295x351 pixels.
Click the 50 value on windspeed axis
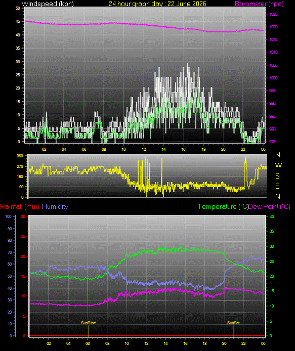pyautogui.click(x=18, y=8)
